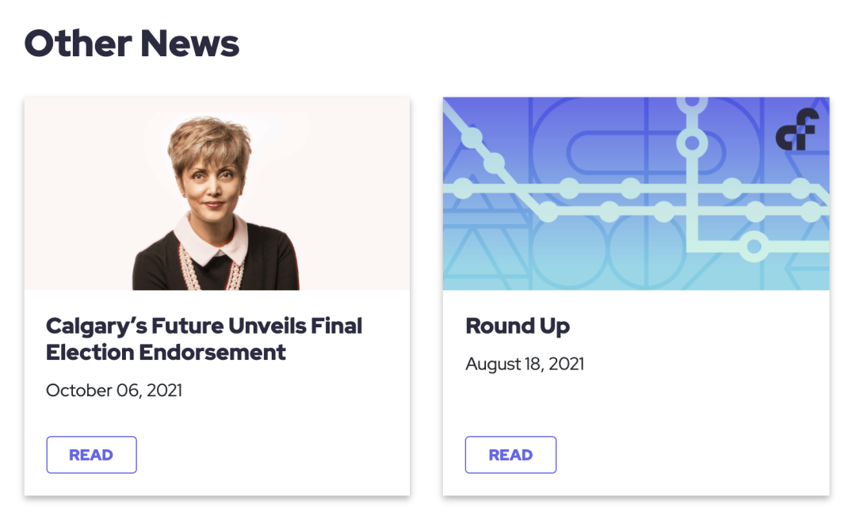This screenshot has height=531, width=856.
Task: Click the October 06, 2021 date text
Action: pos(114,390)
